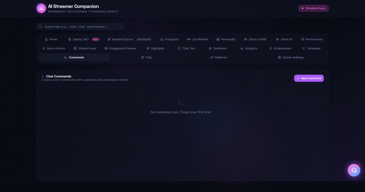Viewport: 365px width, 192px height.
Task: Open the Backend Server tab
Action: click(x=130, y=39)
